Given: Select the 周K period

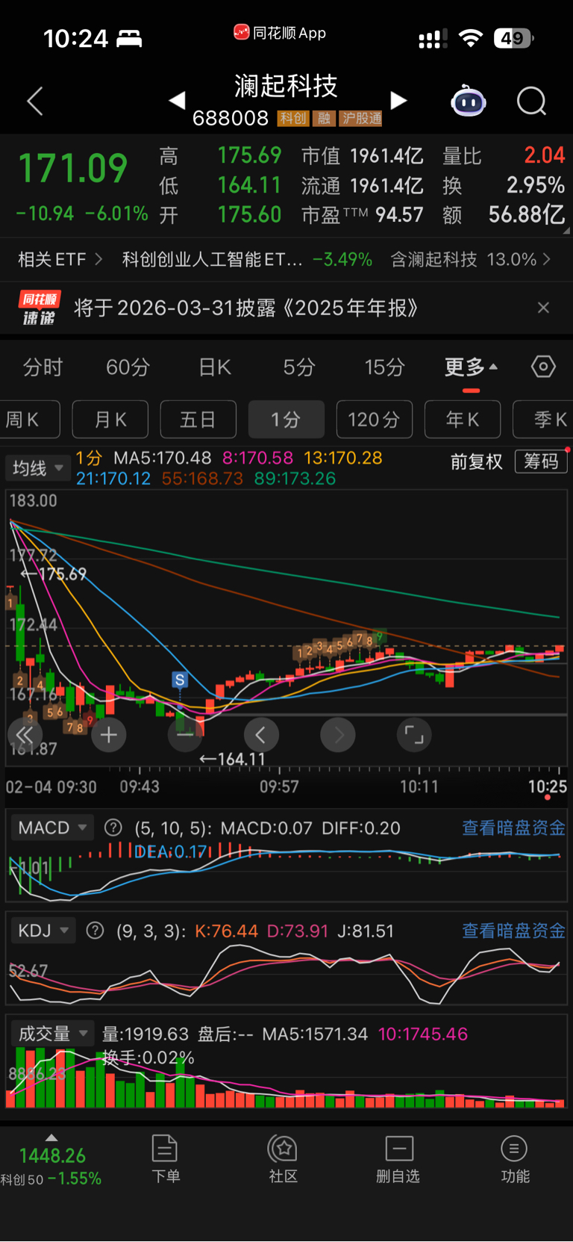Looking at the screenshot, I should [28, 419].
